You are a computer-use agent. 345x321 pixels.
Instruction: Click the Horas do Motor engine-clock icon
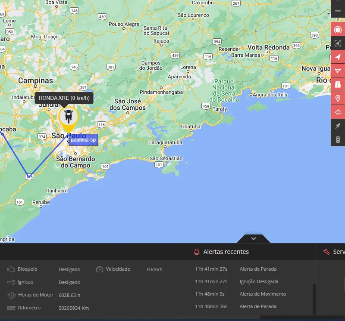[x=12, y=295]
